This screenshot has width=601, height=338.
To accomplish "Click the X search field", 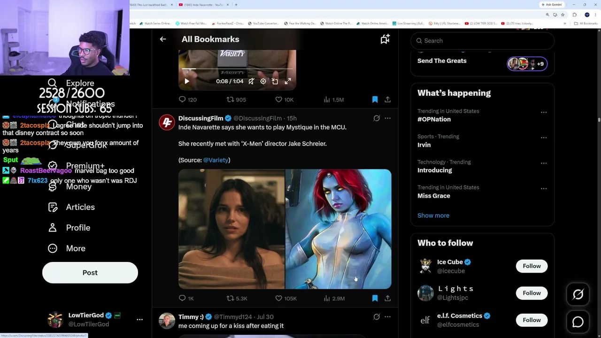I will coord(483,41).
